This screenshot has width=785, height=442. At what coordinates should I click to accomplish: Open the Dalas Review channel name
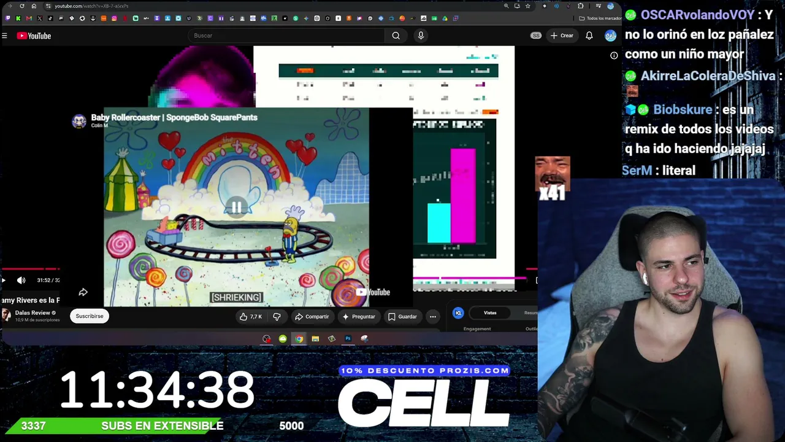(33, 313)
